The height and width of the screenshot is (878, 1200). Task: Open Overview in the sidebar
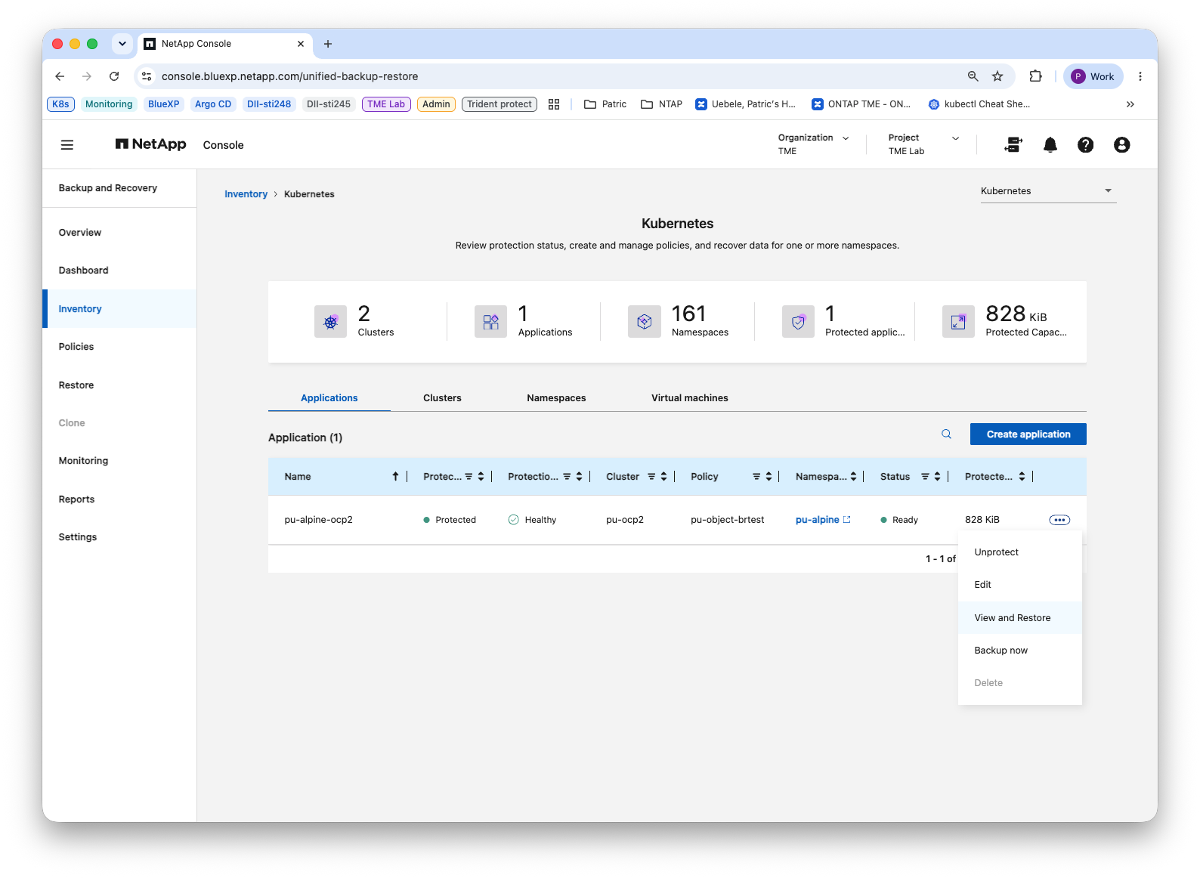(x=119, y=233)
